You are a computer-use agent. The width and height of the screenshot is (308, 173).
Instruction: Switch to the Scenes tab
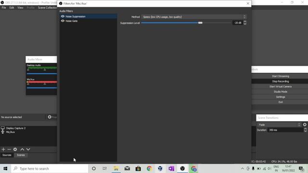click(21, 155)
